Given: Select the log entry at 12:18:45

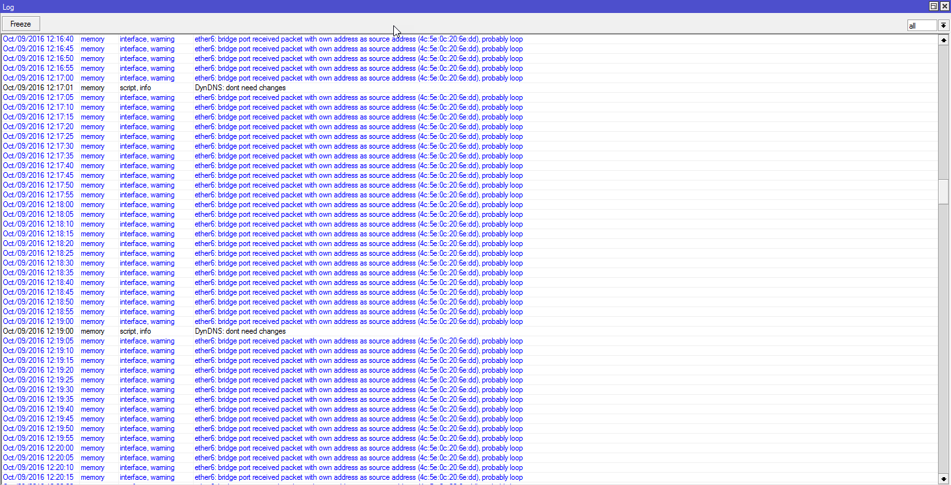Looking at the screenshot, I should [x=470, y=292].
